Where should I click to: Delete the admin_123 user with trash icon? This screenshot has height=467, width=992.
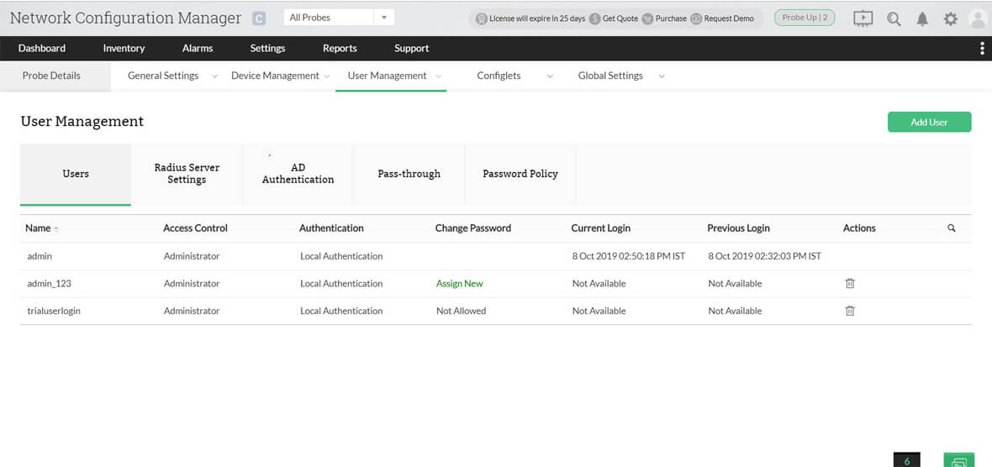[x=850, y=284]
